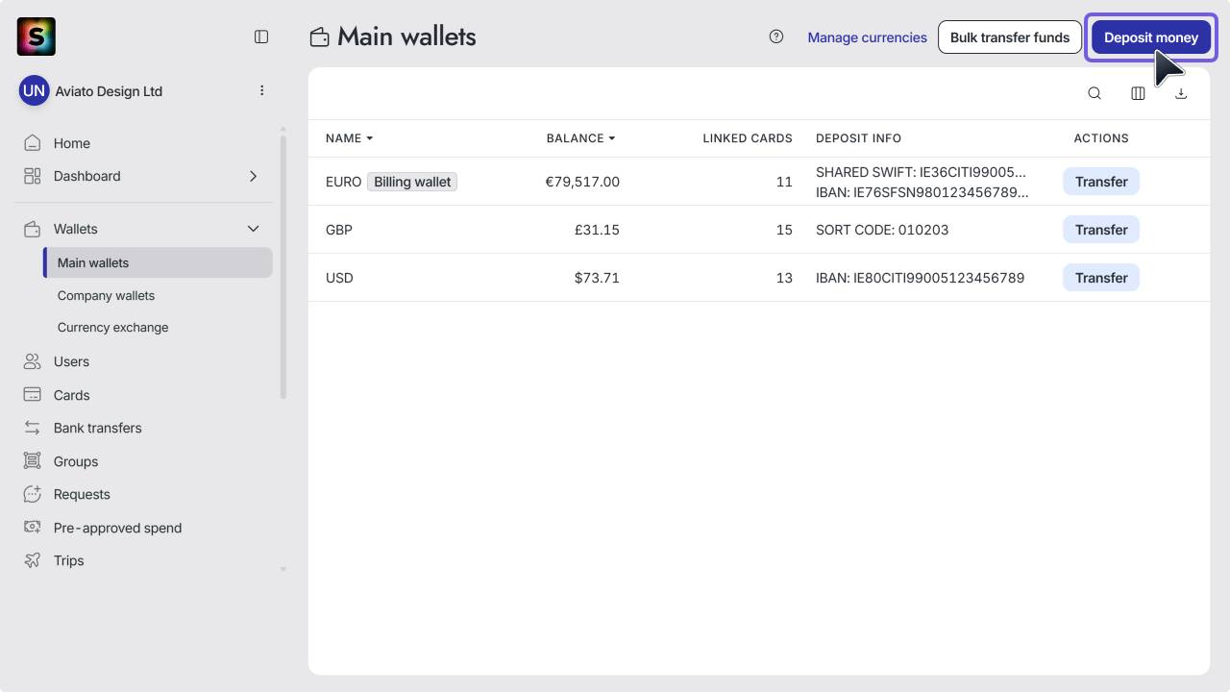
Task: Open Bank transfers section
Action: [x=98, y=428]
